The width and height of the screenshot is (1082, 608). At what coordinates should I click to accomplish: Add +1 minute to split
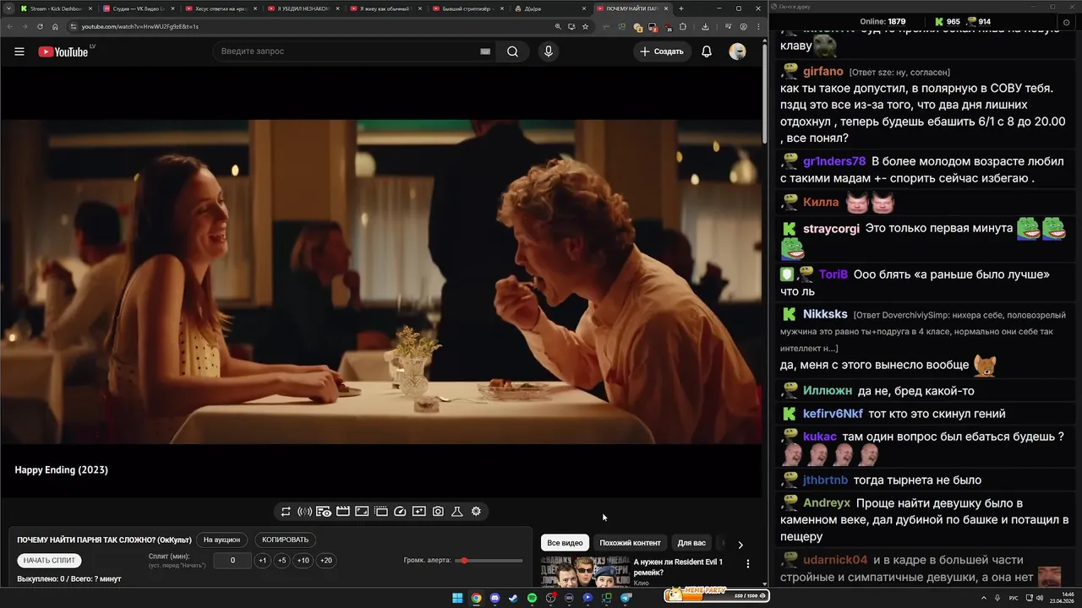pos(263,561)
